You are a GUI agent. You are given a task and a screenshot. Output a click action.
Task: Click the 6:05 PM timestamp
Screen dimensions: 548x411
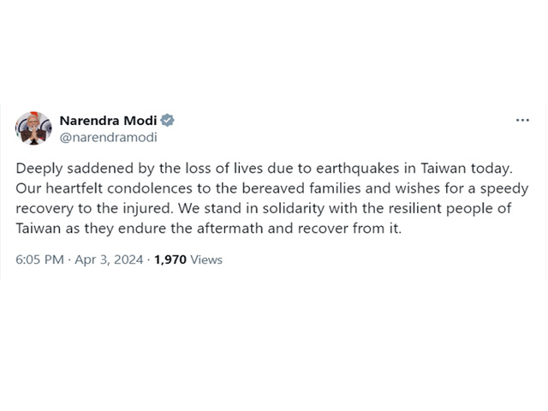point(40,259)
